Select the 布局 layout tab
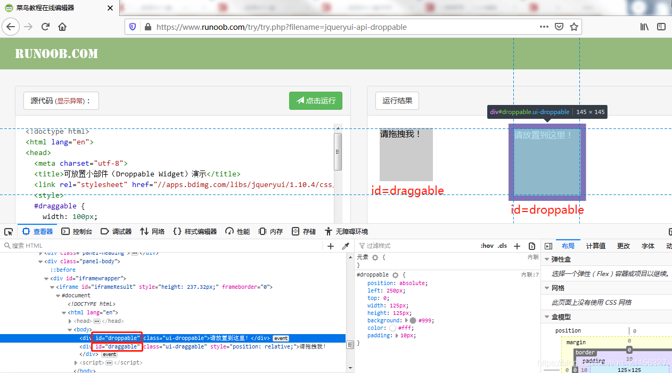This screenshot has height=373, width=672. click(x=568, y=246)
